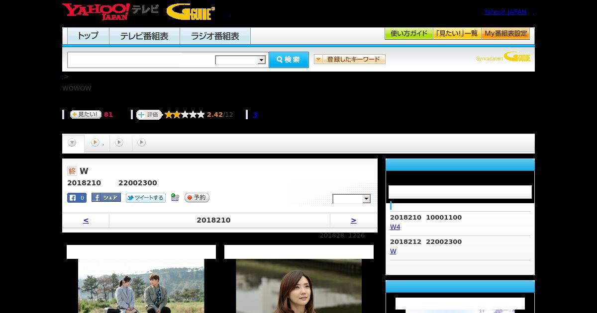
Task: Open the dropdown in the program info box
Action: [x=352, y=199]
